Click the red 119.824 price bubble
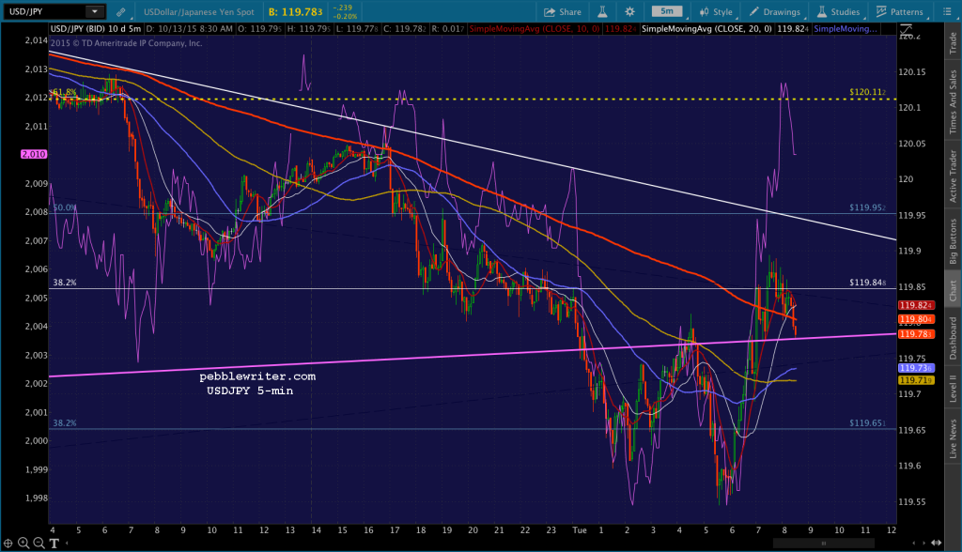Image resolution: width=962 pixels, height=552 pixels. [916, 305]
